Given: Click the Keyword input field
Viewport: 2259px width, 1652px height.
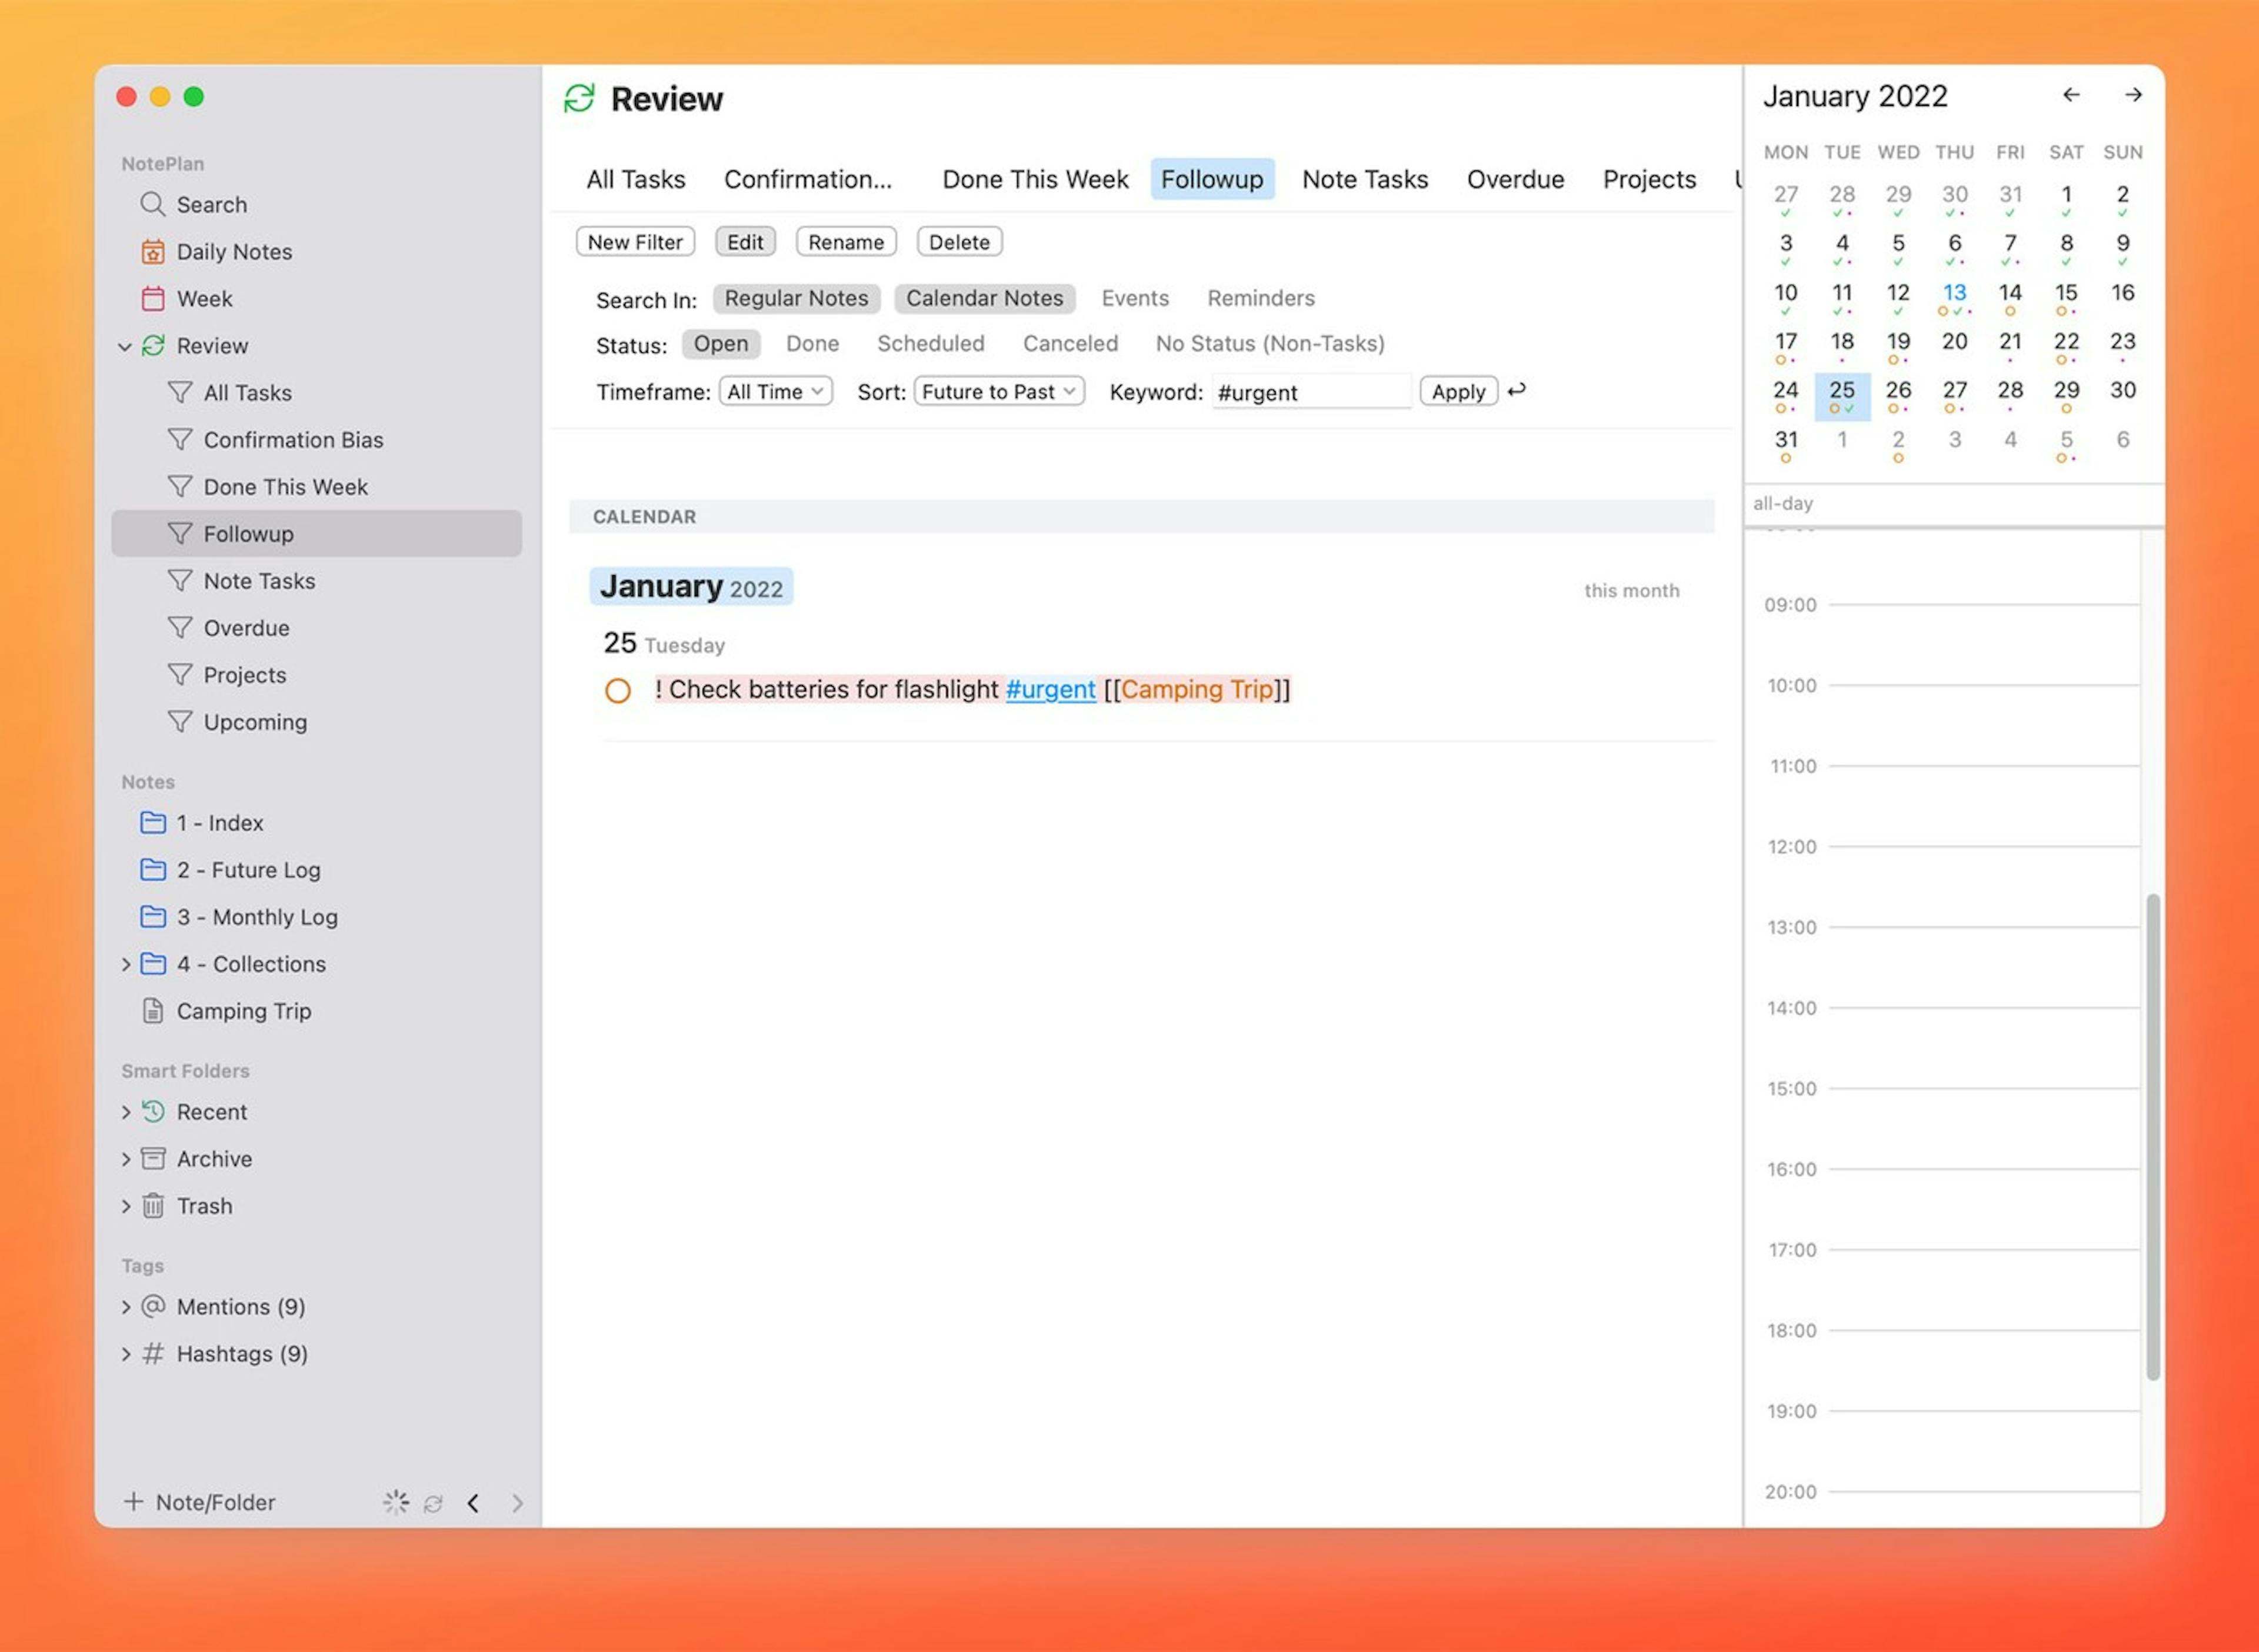Looking at the screenshot, I should pyautogui.click(x=1311, y=392).
